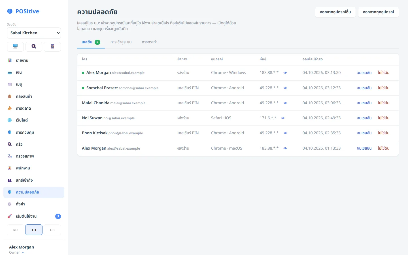End session for Malai Chanida
This screenshot has width=408, height=255.
pos(364,103)
